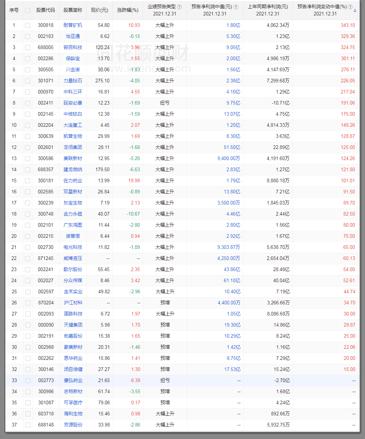Tick checkbox for 300146 汤臣倍健

coord(28,370)
